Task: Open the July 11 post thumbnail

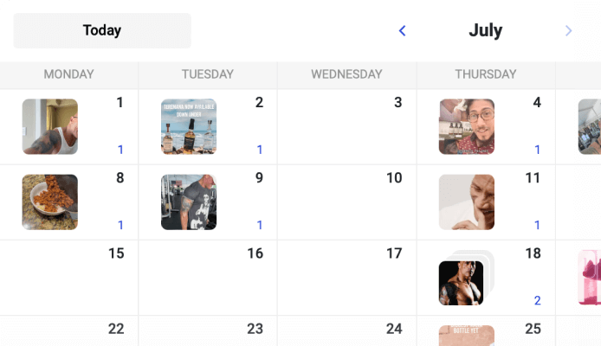Action: pyautogui.click(x=467, y=202)
